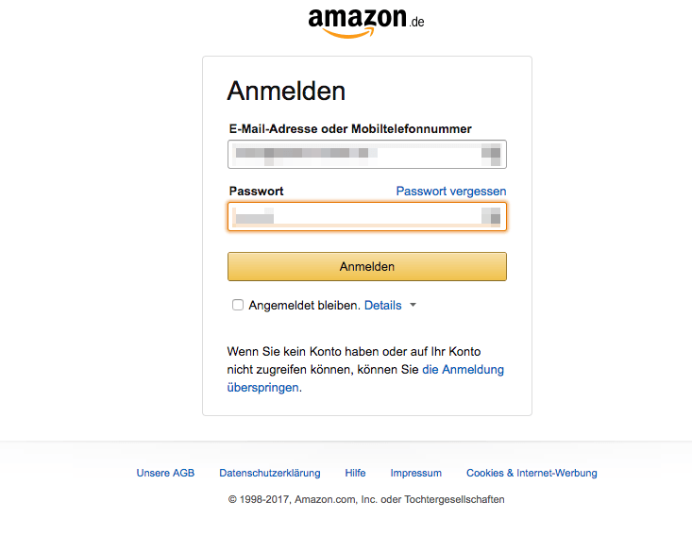This screenshot has height=535, width=692.
Task: Open the Impressum footer link
Action: click(x=415, y=473)
